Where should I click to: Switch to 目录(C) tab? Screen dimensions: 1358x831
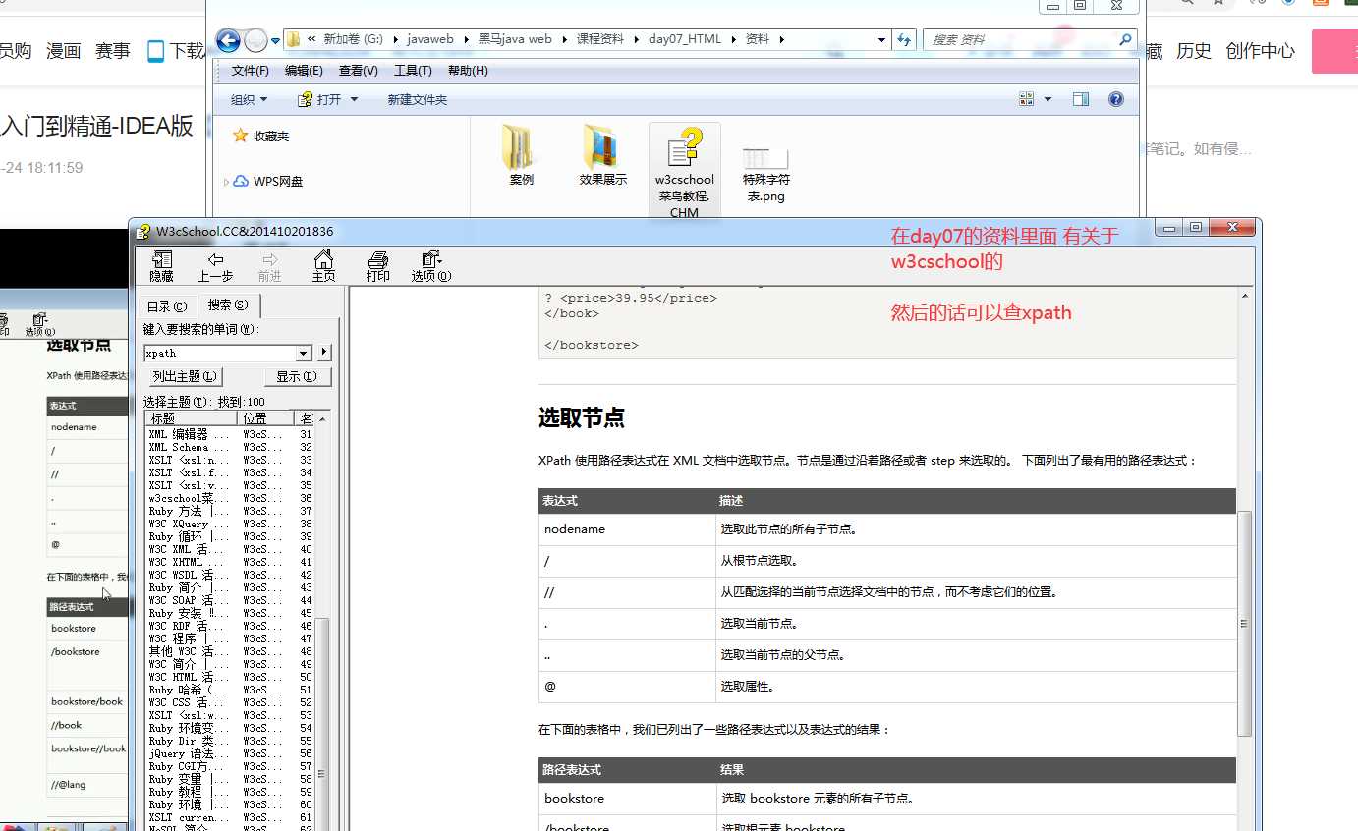tap(166, 306)
